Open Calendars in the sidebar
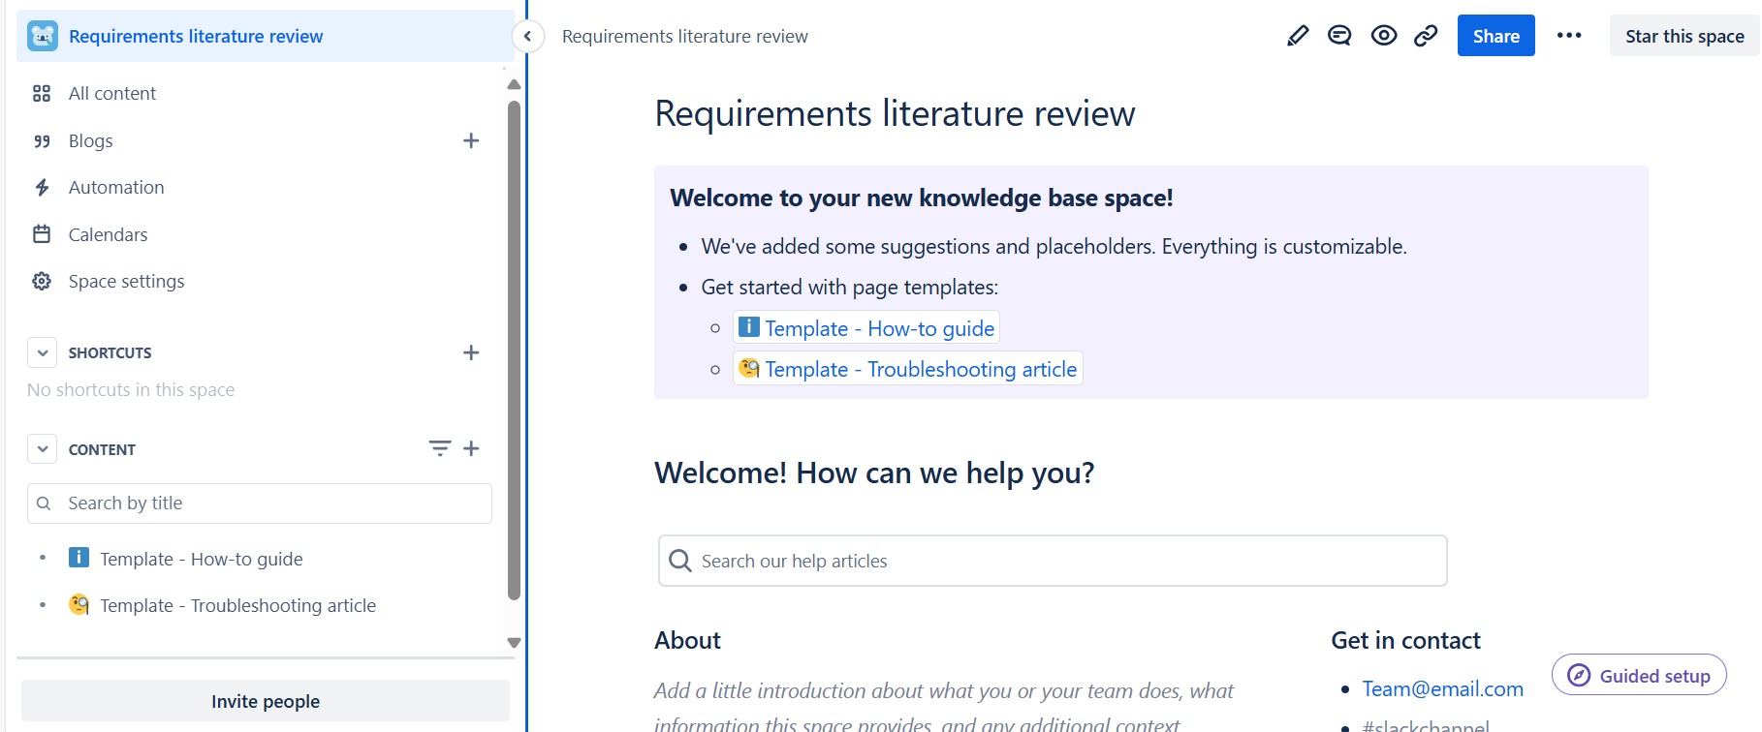The image size is (1762, 732). (x=109, y=234)
